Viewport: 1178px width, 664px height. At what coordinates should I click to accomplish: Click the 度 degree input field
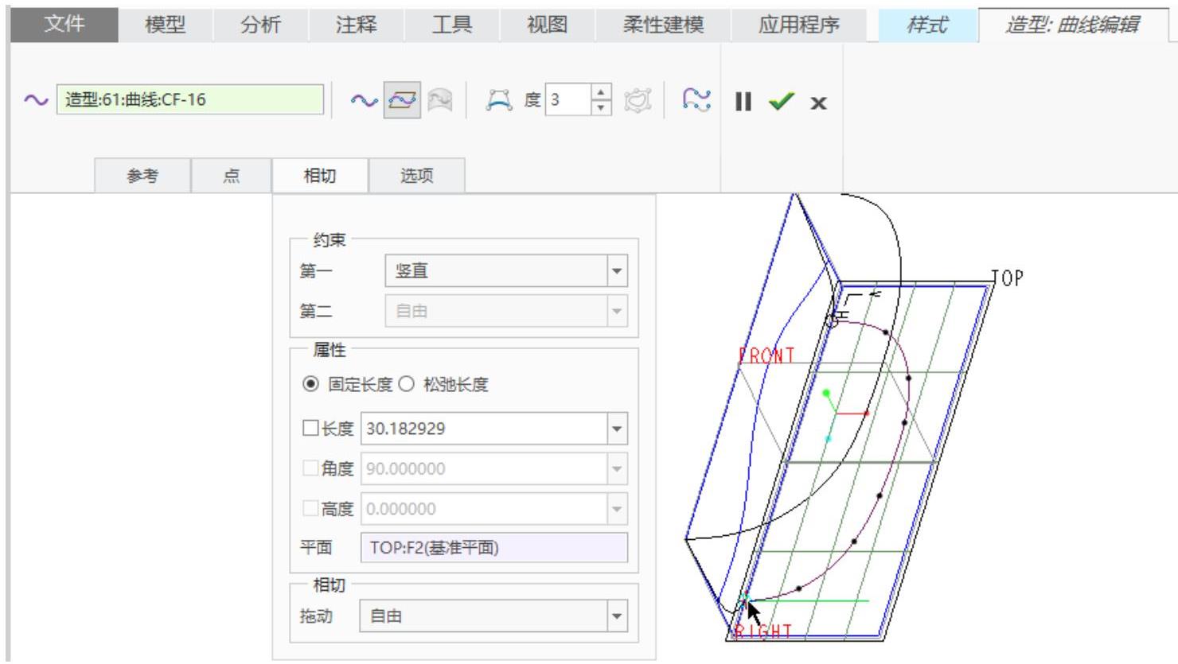568,100
